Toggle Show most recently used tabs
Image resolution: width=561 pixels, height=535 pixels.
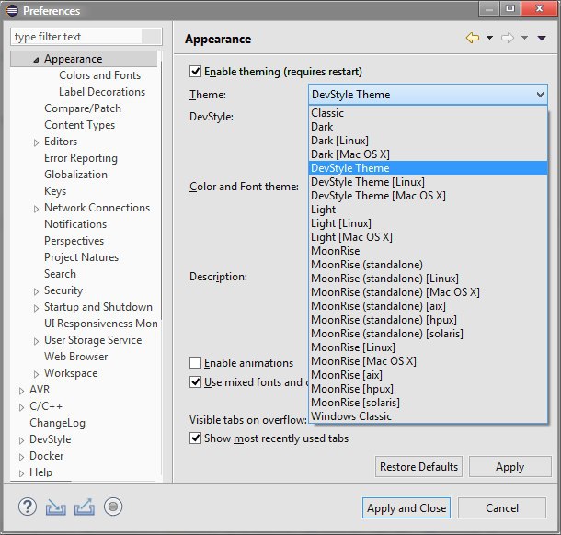pos(195,438)
